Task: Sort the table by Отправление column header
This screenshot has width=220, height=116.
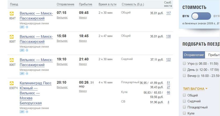Action: pos(65,4)
